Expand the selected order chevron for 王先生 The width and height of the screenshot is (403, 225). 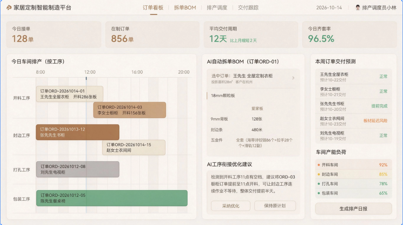pyautogui.click(x=293, y=78)
